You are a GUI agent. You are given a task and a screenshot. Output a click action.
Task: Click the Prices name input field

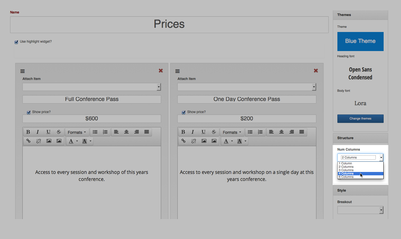click(169, 25)
